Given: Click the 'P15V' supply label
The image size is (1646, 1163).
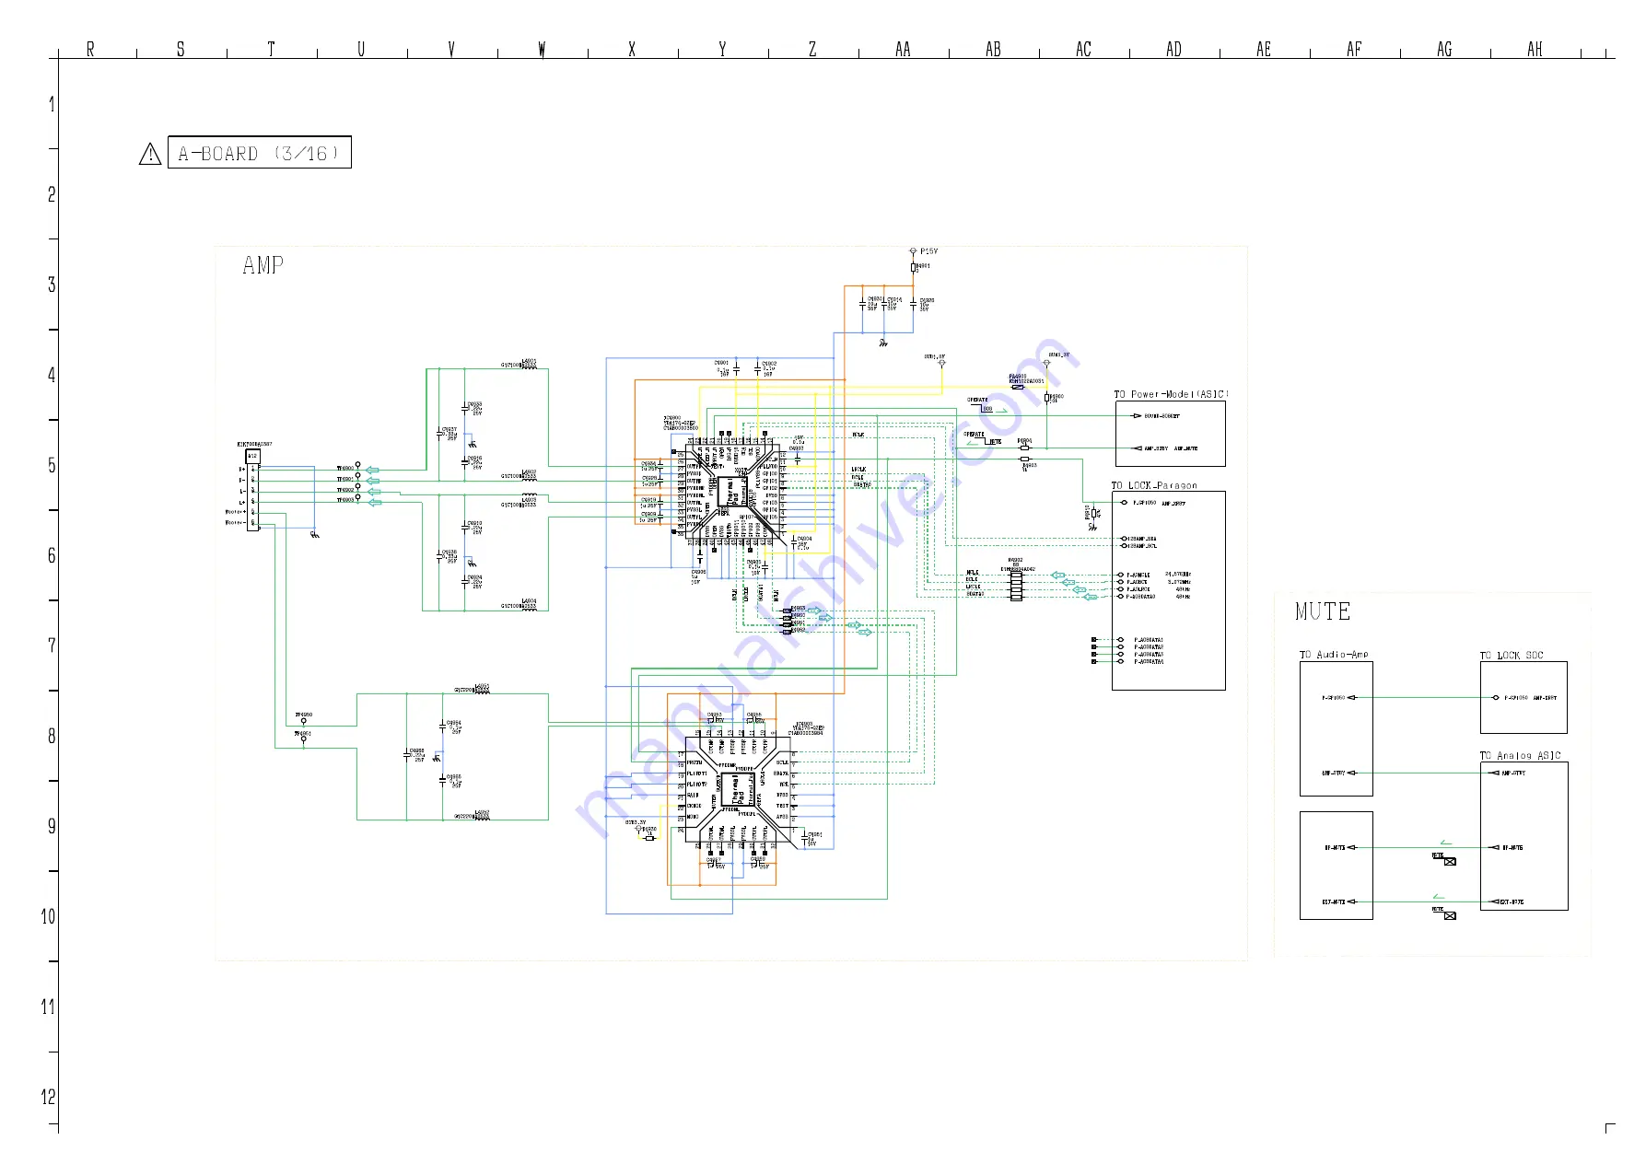Looking at the screenshot, I should coord(929,251).
